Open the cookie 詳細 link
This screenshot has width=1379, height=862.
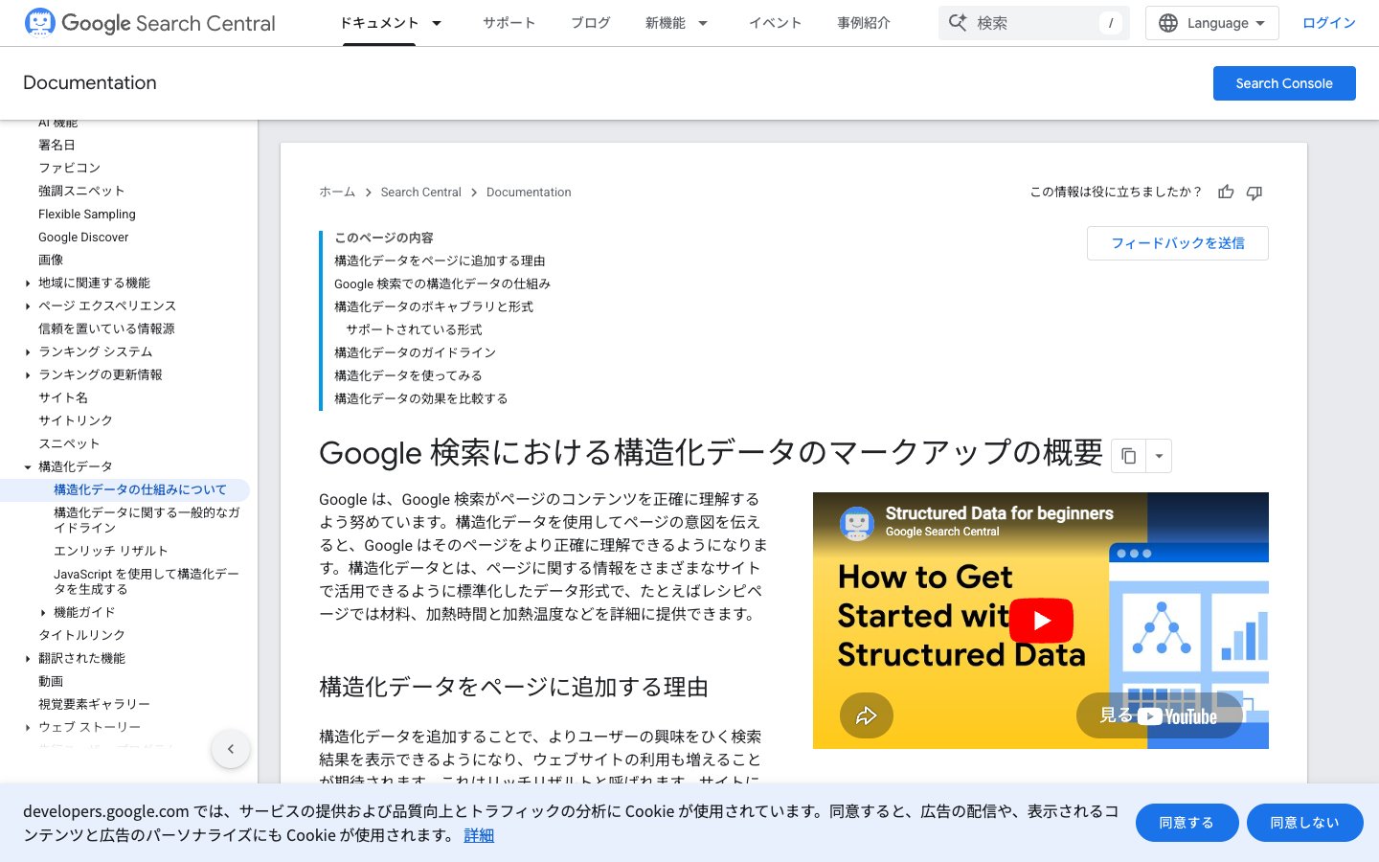coord(479,835)
